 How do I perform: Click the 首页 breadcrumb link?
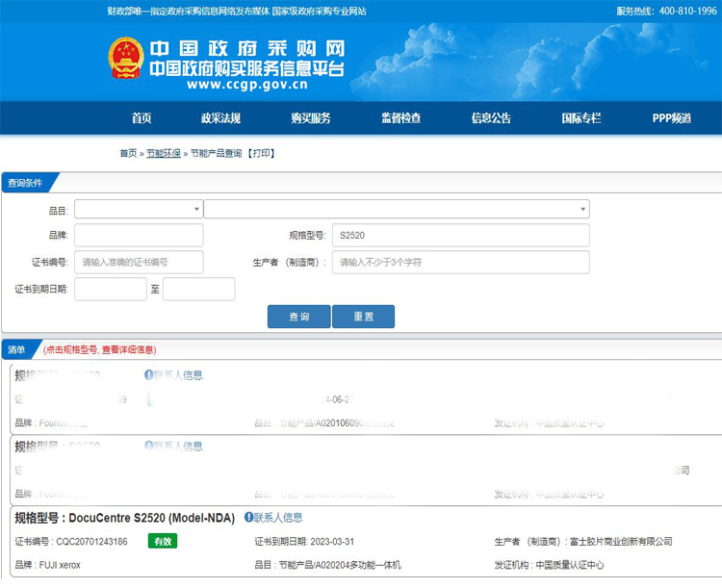128,153
